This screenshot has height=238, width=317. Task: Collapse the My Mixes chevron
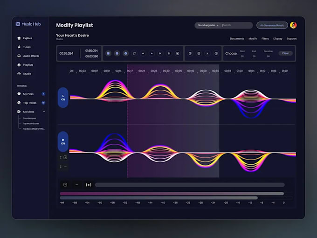[44, 112]
